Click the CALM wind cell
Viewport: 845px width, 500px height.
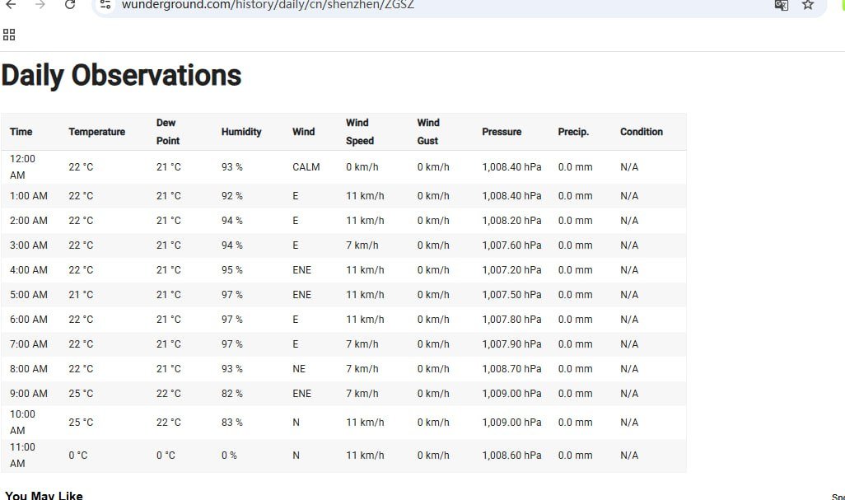pos(306,167)
